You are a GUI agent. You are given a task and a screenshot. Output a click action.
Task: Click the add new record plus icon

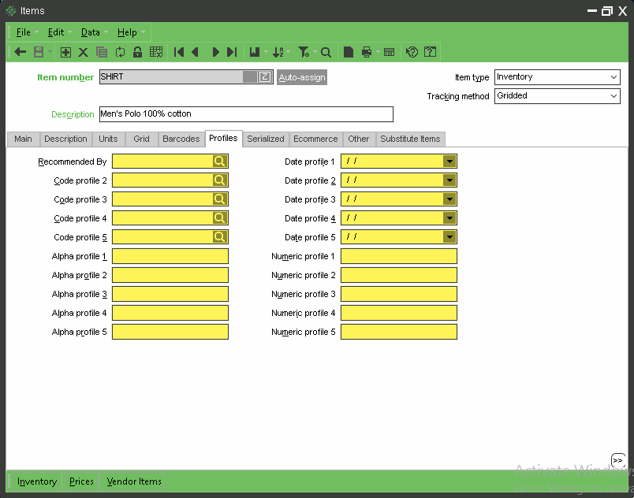(x=65, y=52)
